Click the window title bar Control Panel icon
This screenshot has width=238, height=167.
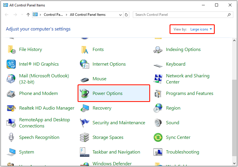click(x=6, y=5)
